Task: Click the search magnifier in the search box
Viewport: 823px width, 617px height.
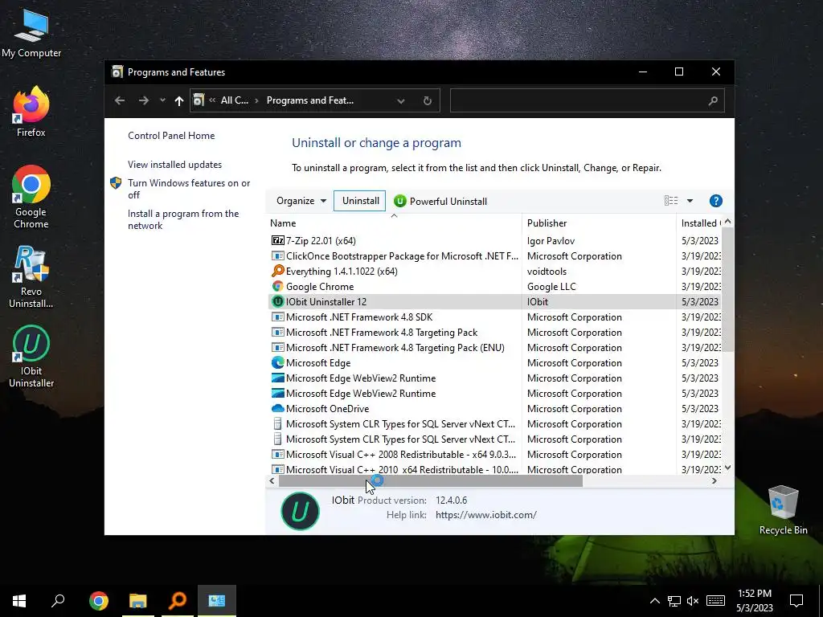Action: pyautogui.click(x=713, y=100)
